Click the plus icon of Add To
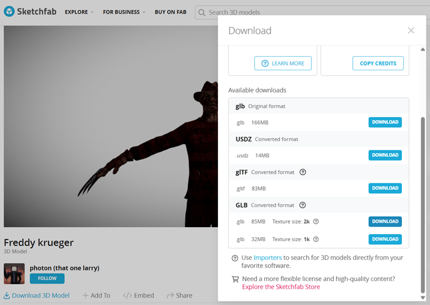The image size is (430, 305). (85, 296)
